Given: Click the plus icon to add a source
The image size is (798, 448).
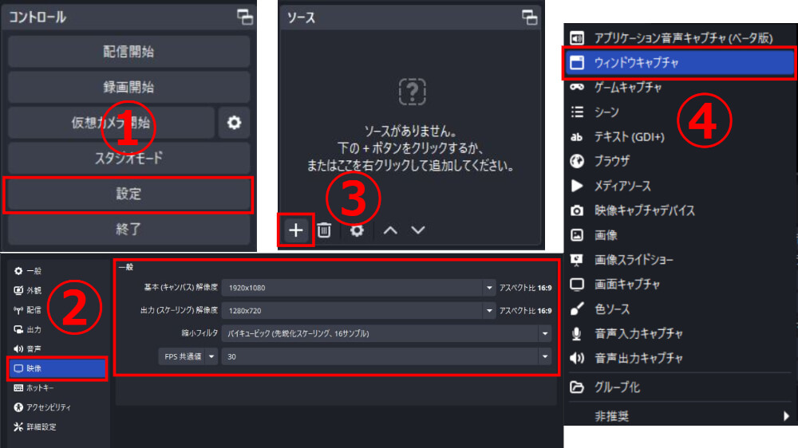Looking at the screenshot, I should [296, 230].
